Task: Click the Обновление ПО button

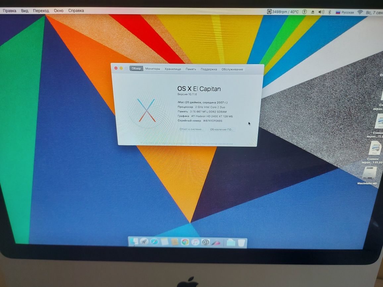Action: pyautogui.click(x=222, y=129)
